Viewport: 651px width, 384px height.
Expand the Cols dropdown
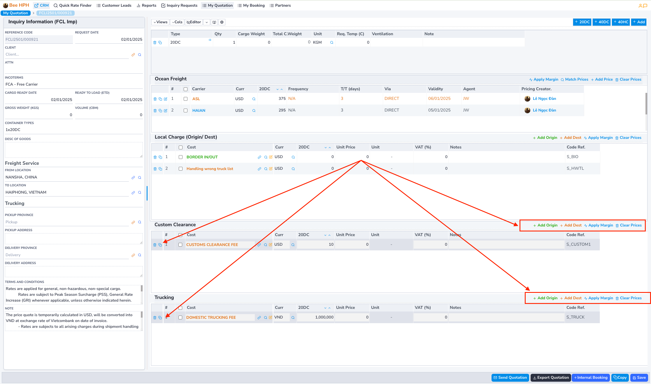click(x=177, y=22)
